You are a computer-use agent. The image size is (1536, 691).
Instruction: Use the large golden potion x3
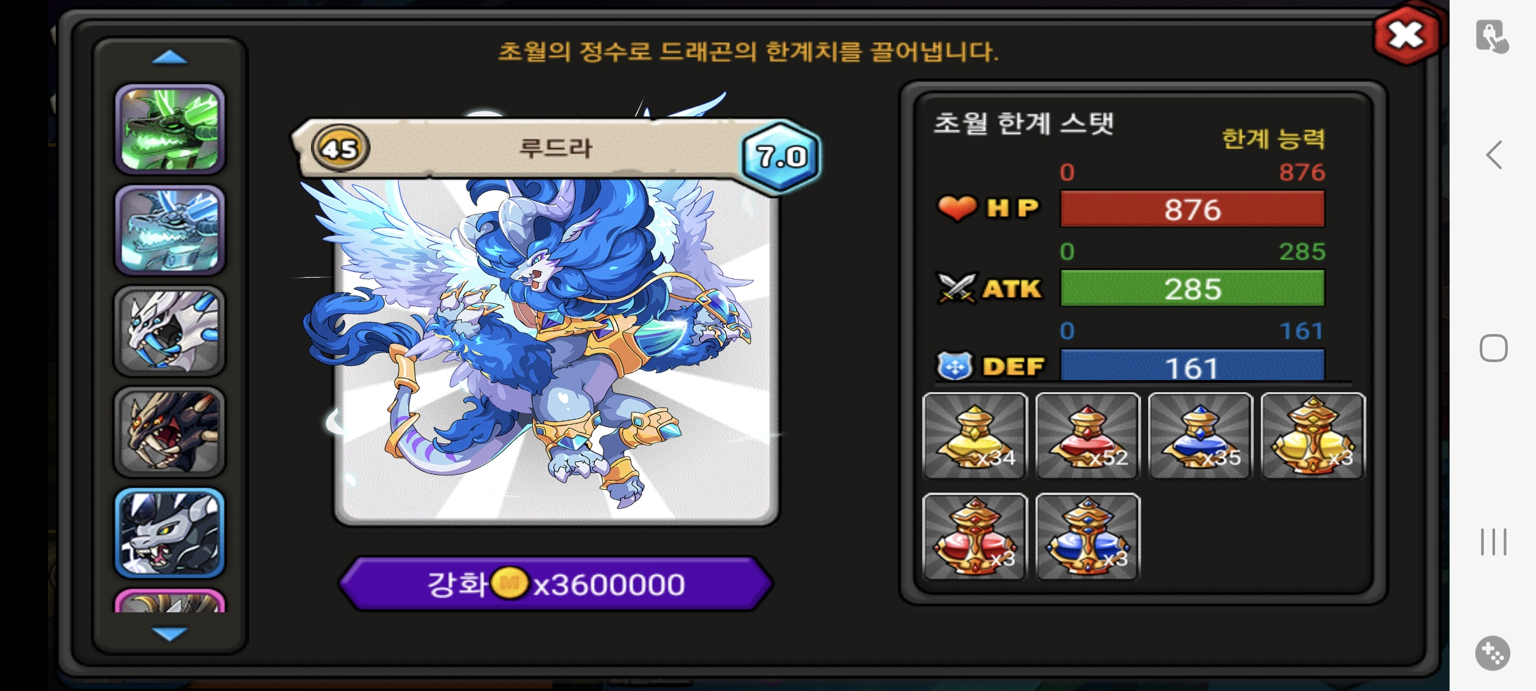[x=1313, y=436]
